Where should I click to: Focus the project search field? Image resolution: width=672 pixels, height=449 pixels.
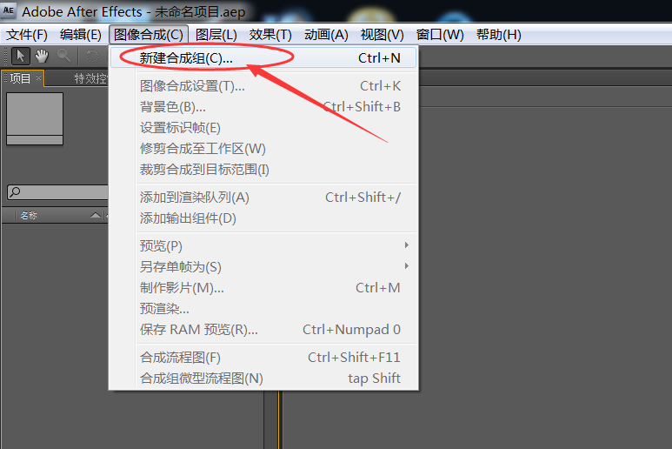tap(57, 192)
